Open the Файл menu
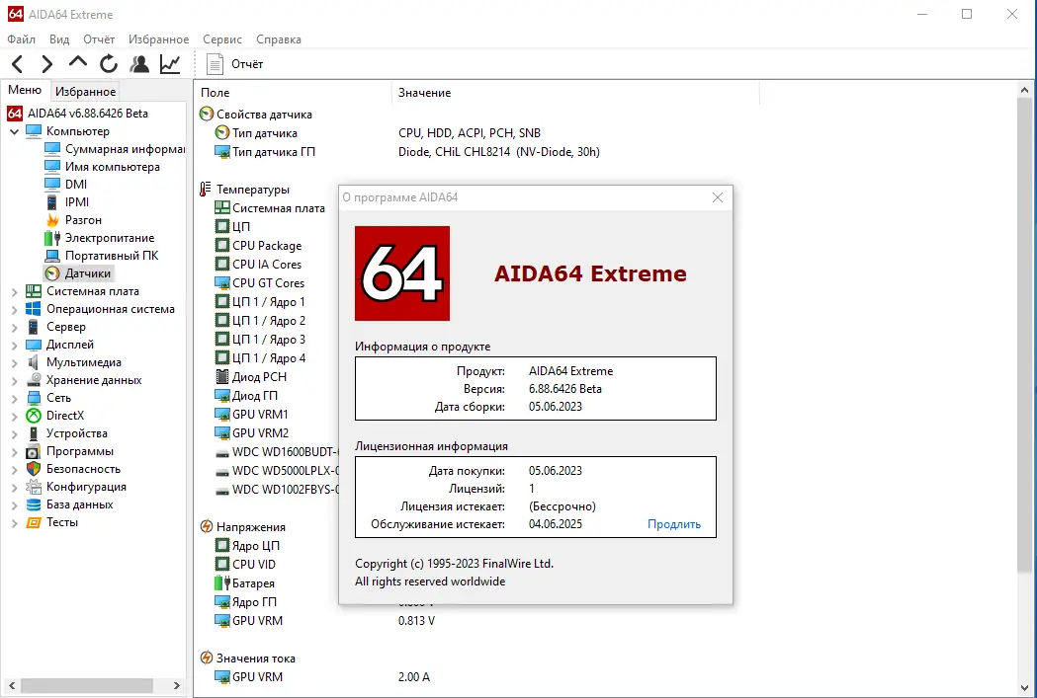The height and width of the screenshot is (698, 1037). point(21,39)
